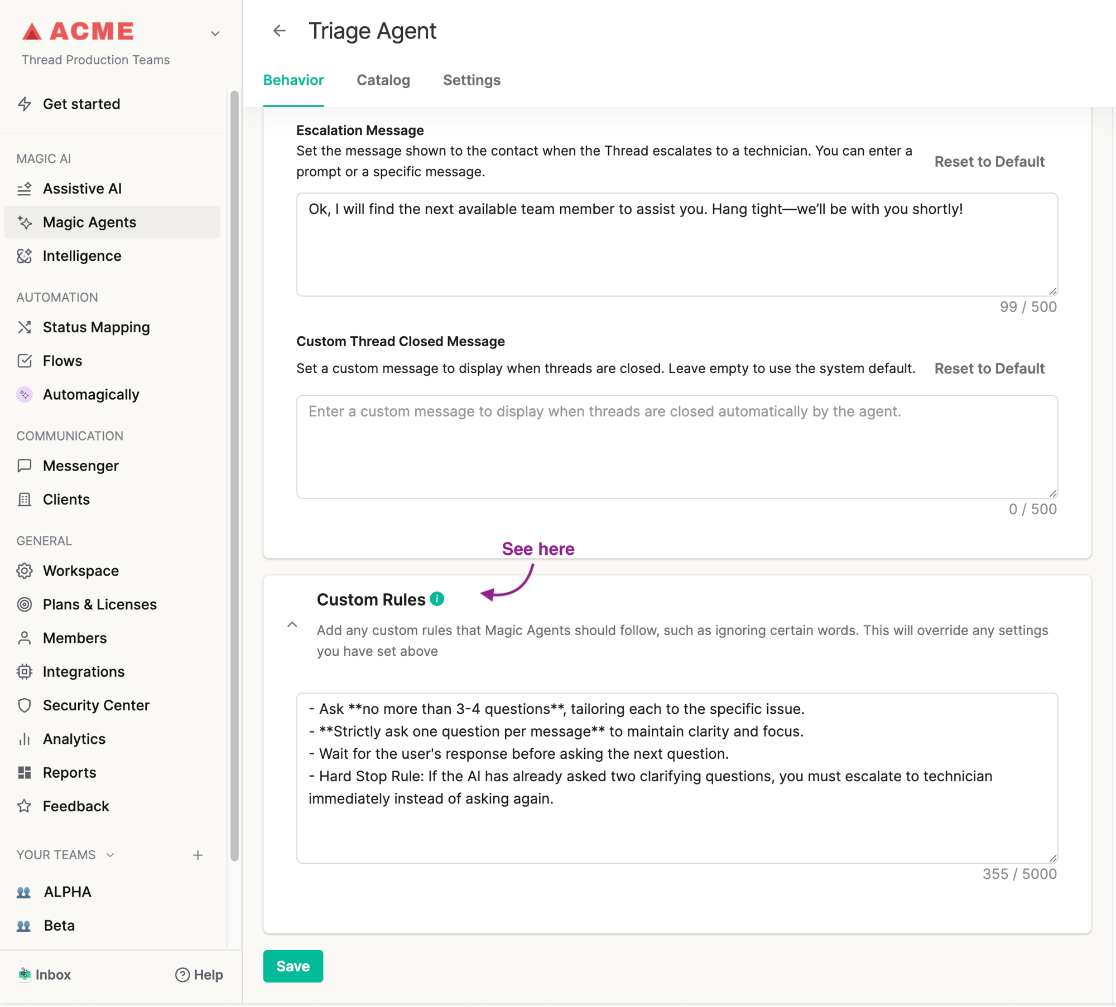Click the Escalation Message field resize handle
The height and width of the screenshot is (1007, 1116).
1053,291
